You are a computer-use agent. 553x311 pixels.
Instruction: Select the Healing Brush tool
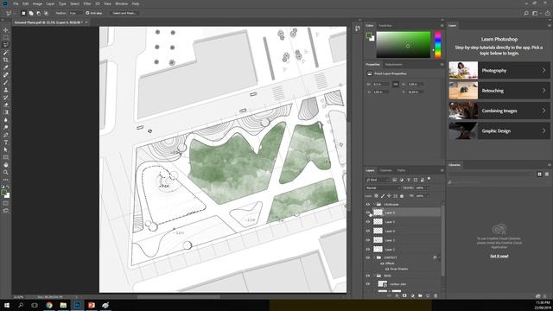(x=6, y=75)
